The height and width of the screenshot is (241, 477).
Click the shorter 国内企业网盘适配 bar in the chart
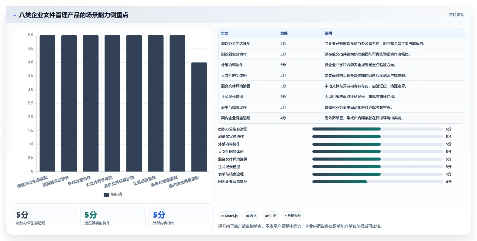pos(199,117)
